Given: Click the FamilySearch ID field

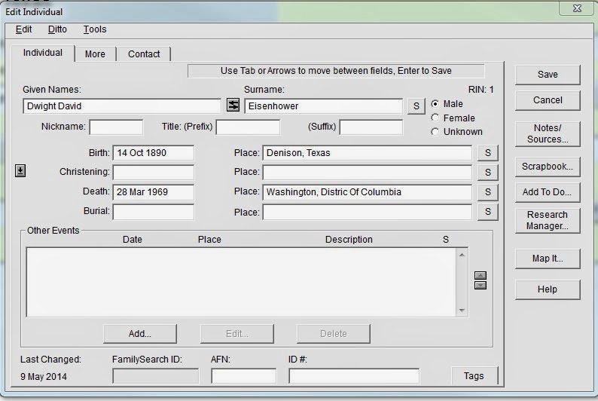Looking at the screenshot, I should tap(156, 376).
